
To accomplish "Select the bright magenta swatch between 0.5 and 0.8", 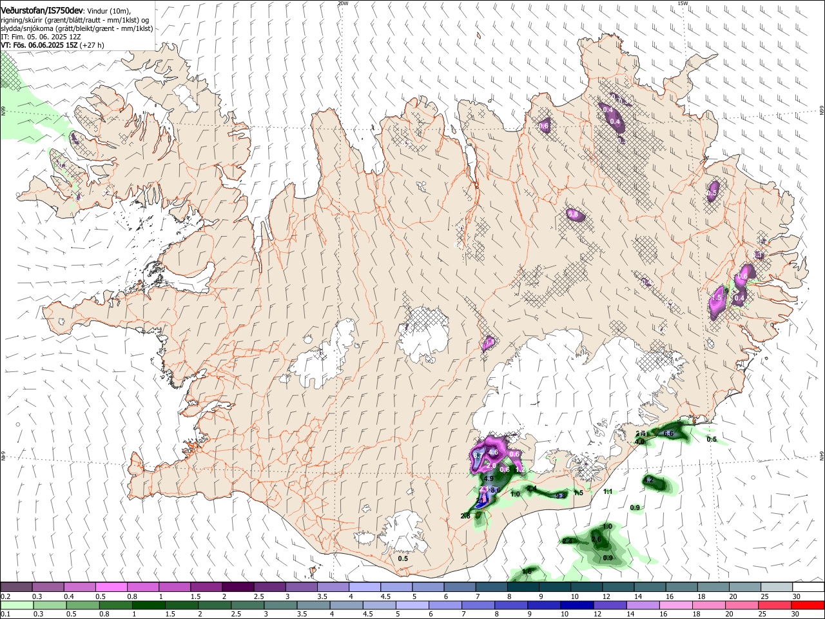I will point(111,587).
